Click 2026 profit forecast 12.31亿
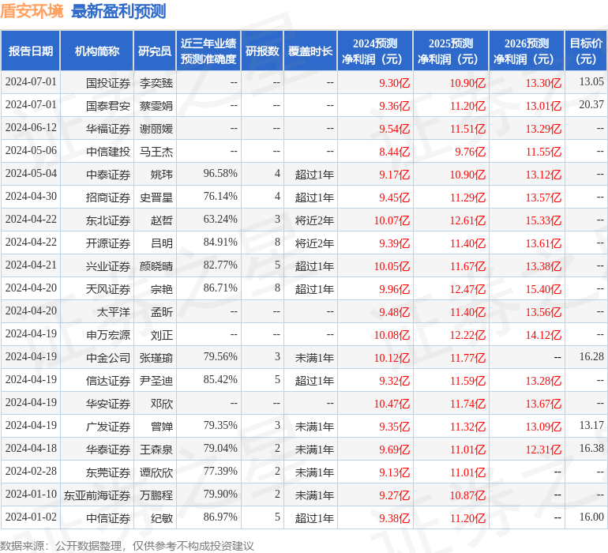 [543, 450]
